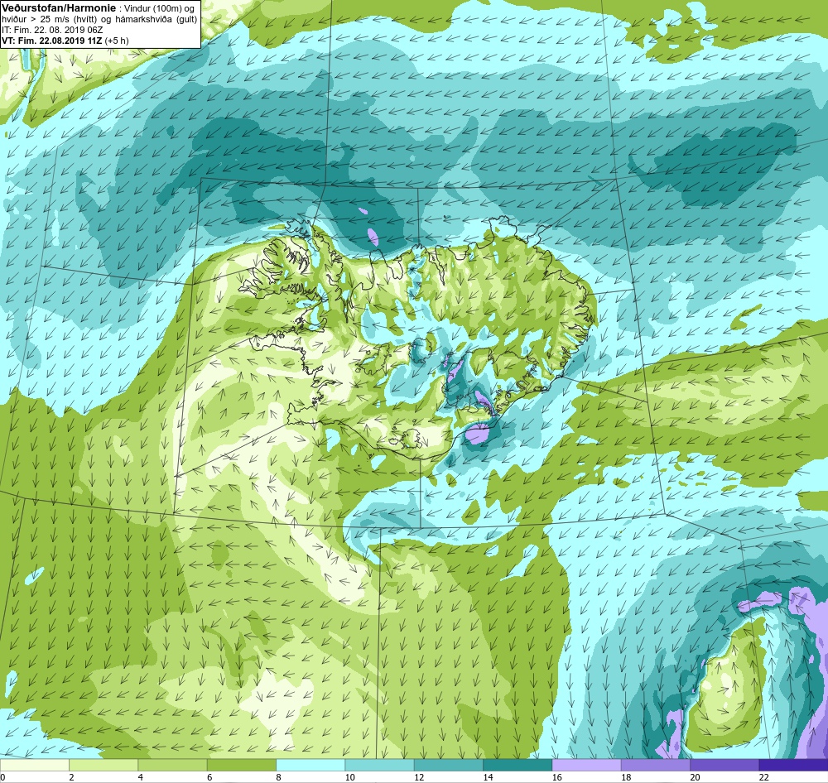The height and width of the screenshot is (783, 828).
Task: Click the legend scale label '2'
Action: coord(71,777)
